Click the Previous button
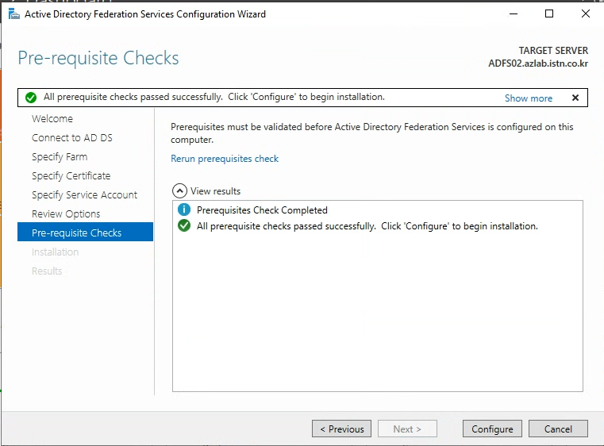This screenshot has height=446, width=604. [341, 429]
